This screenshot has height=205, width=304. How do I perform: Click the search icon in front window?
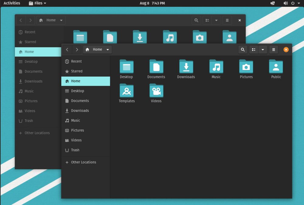[x=243, y=50]
